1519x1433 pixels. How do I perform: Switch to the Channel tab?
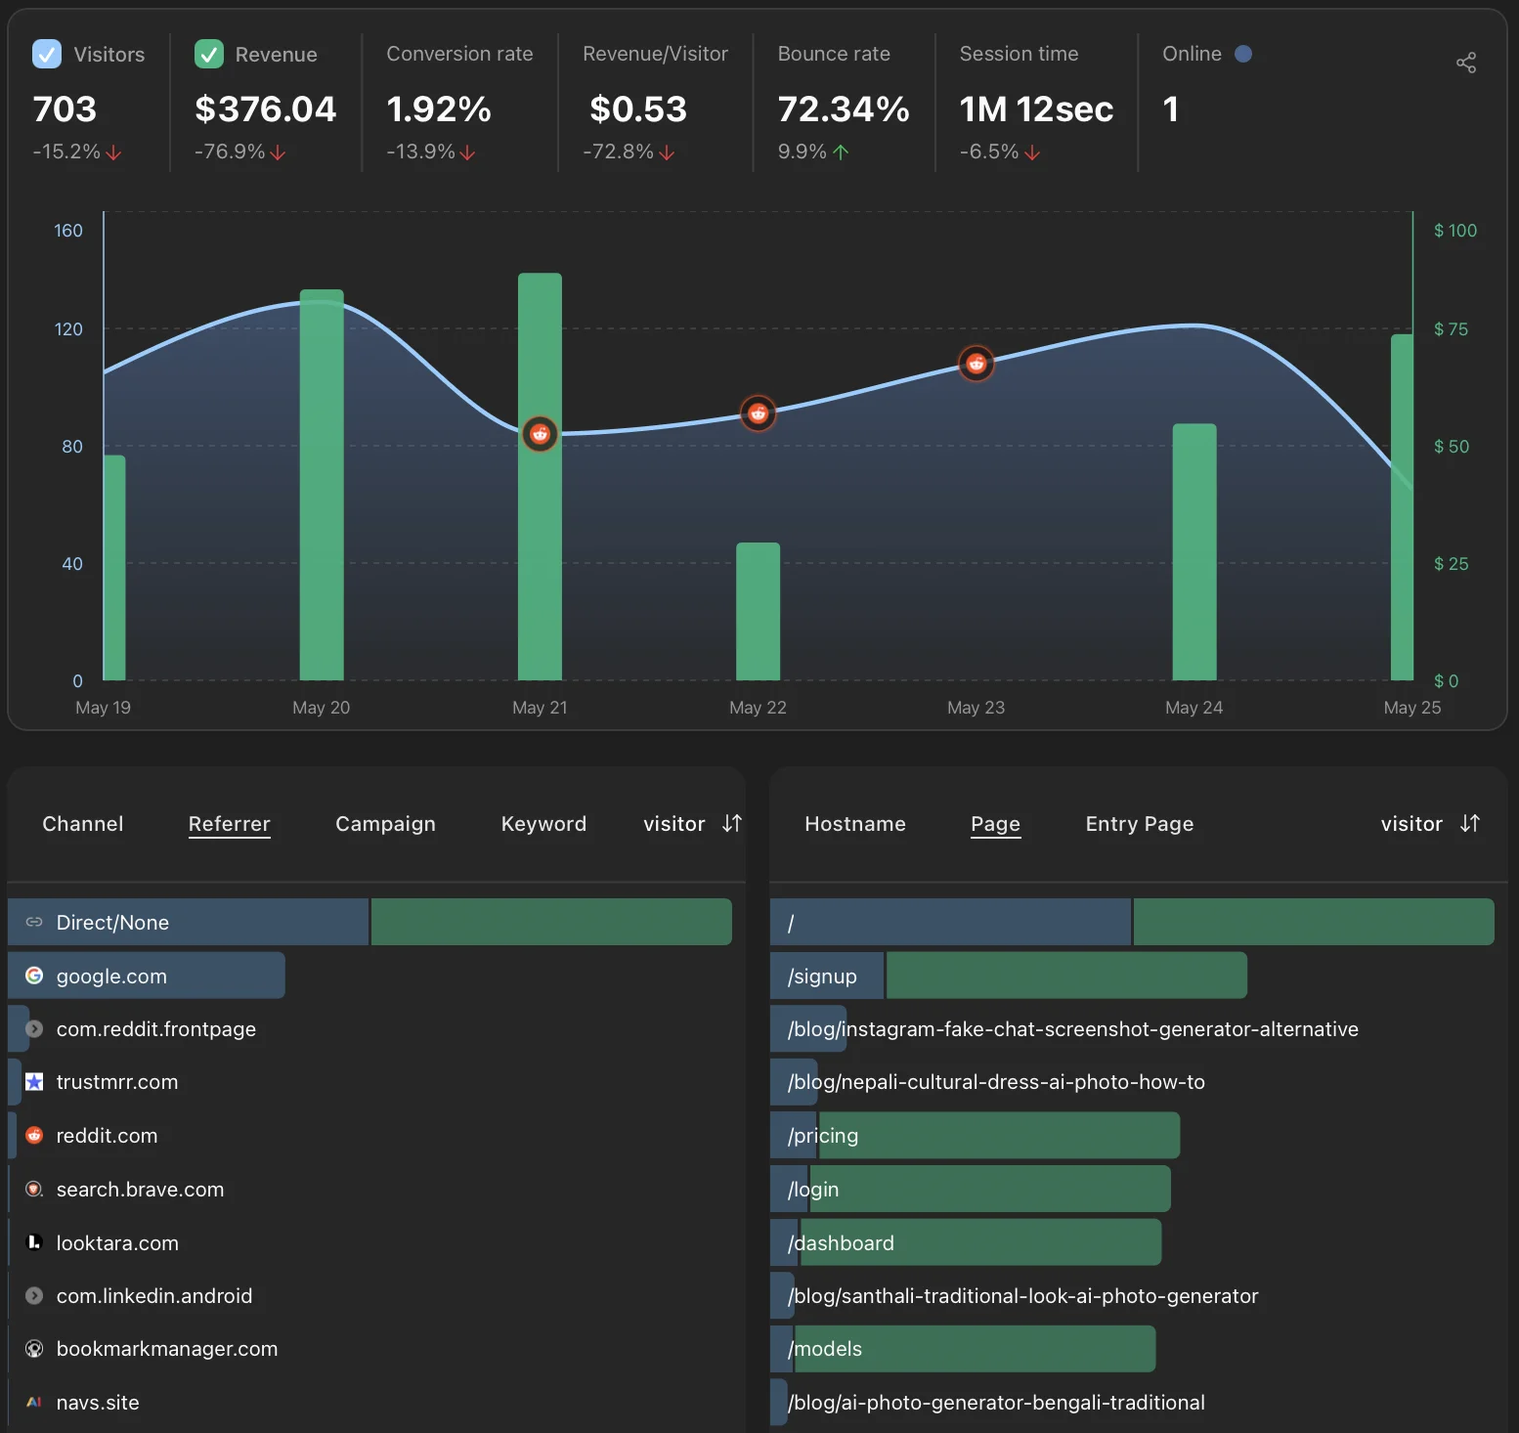click(x=83, y=824)
